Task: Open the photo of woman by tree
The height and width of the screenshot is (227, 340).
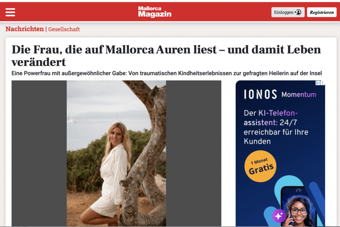Action: pos(116,153)
